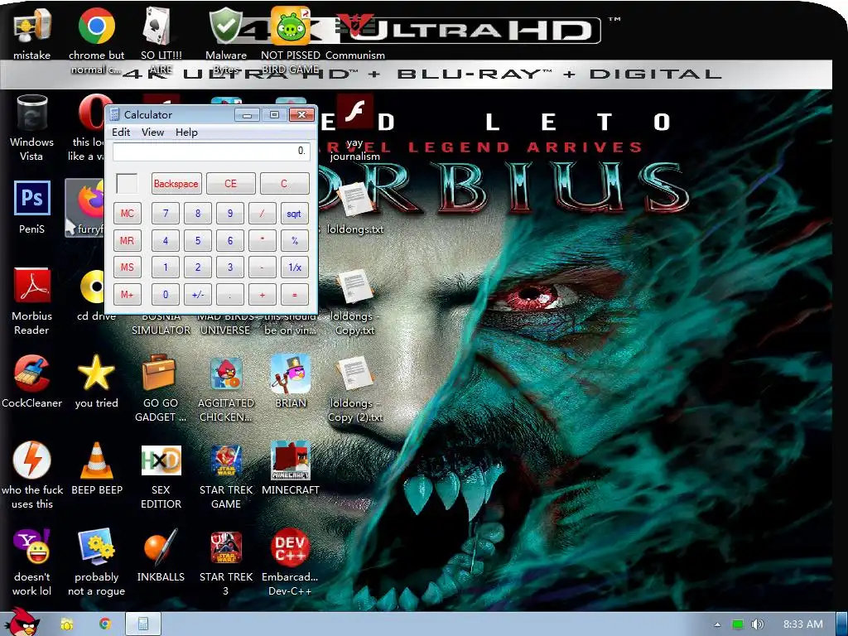848x636 pixels.
Task: Click the number 5 calculator key
Action: (197, 240)
